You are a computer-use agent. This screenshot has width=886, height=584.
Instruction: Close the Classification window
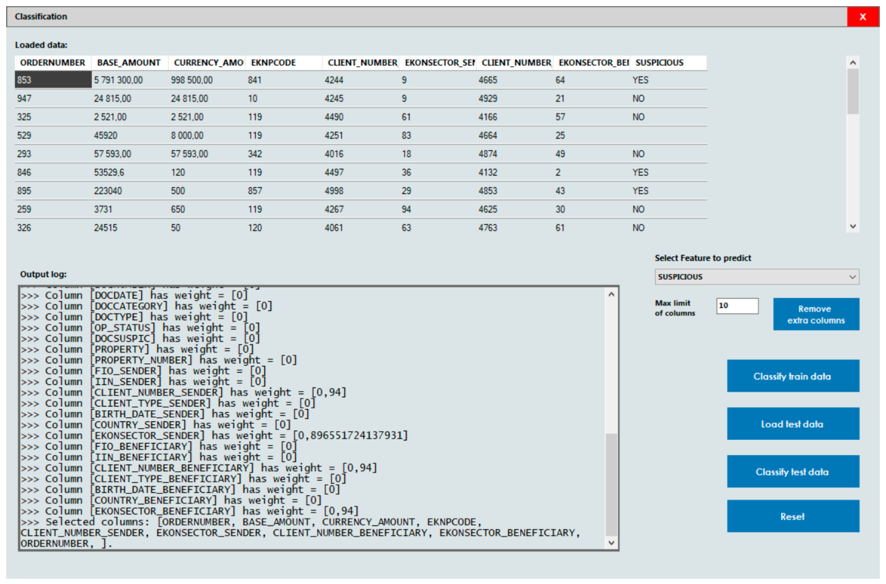coord(862,17)
